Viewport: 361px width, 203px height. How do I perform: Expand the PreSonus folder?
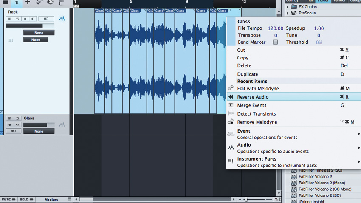(x=288, y=13)
